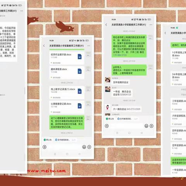
Task: Open the 五年级课表 xls file
Action: 178,149
